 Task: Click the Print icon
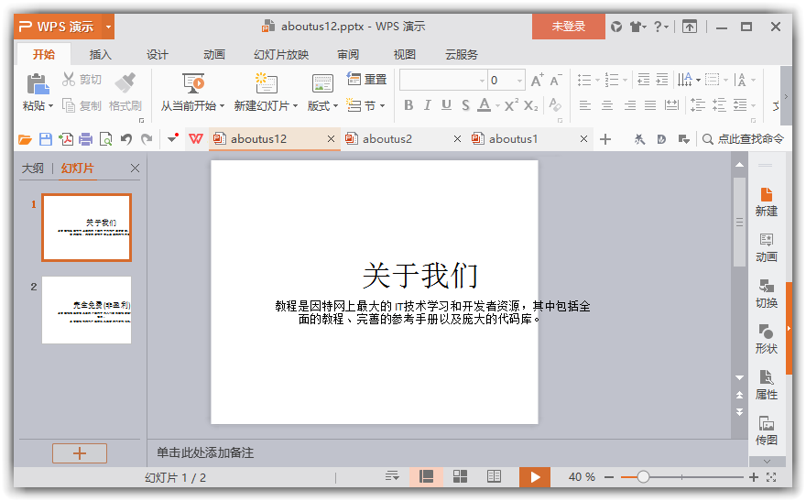click(86, 139)
